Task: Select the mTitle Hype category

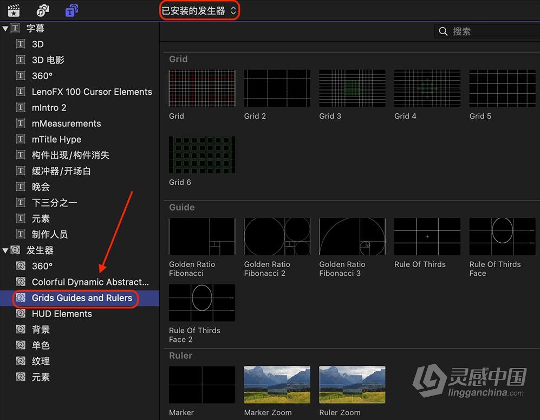Action: (x=56, y=139)
